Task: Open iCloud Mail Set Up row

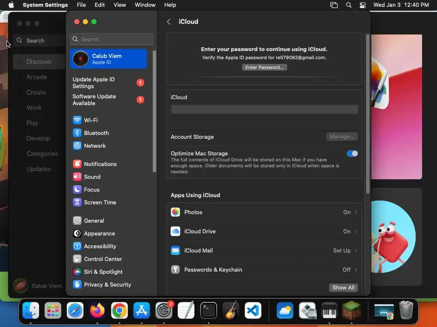Action: 264,250
